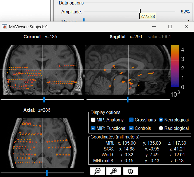Click the MRI z: 117.30 coordinate

point(177,143)
